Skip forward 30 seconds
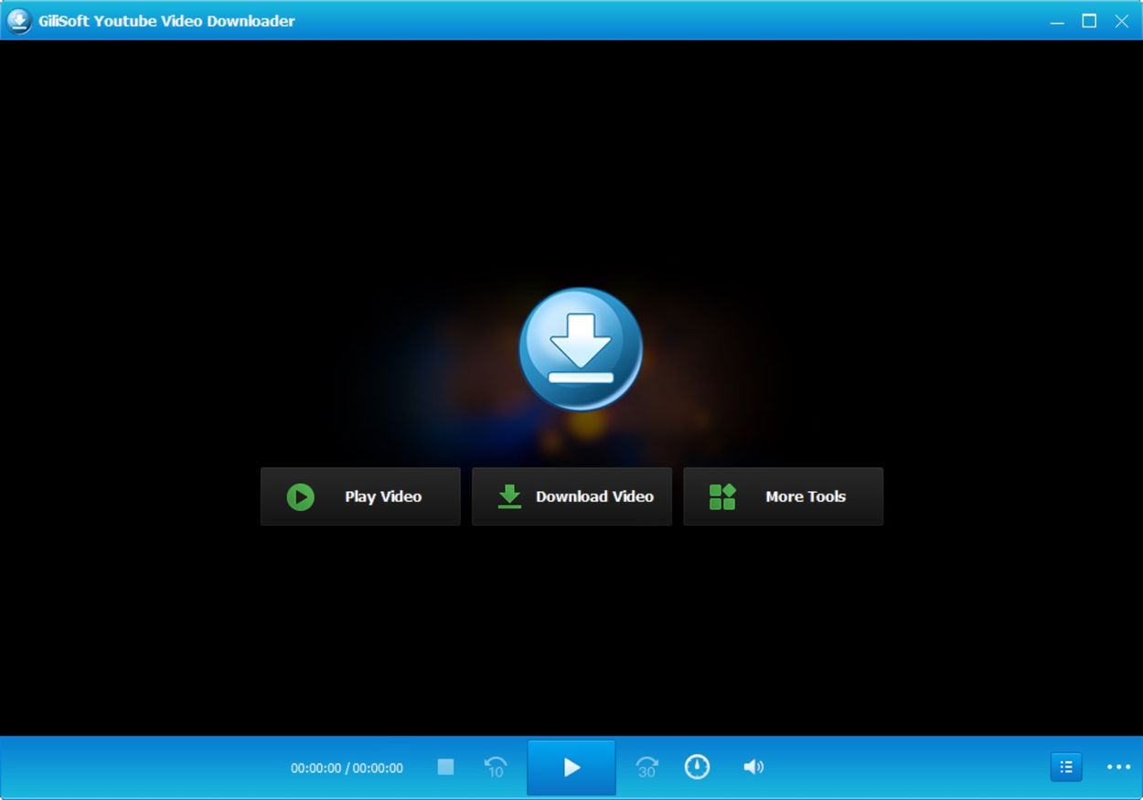This screenshot has width=1143, height=800. 646,767
